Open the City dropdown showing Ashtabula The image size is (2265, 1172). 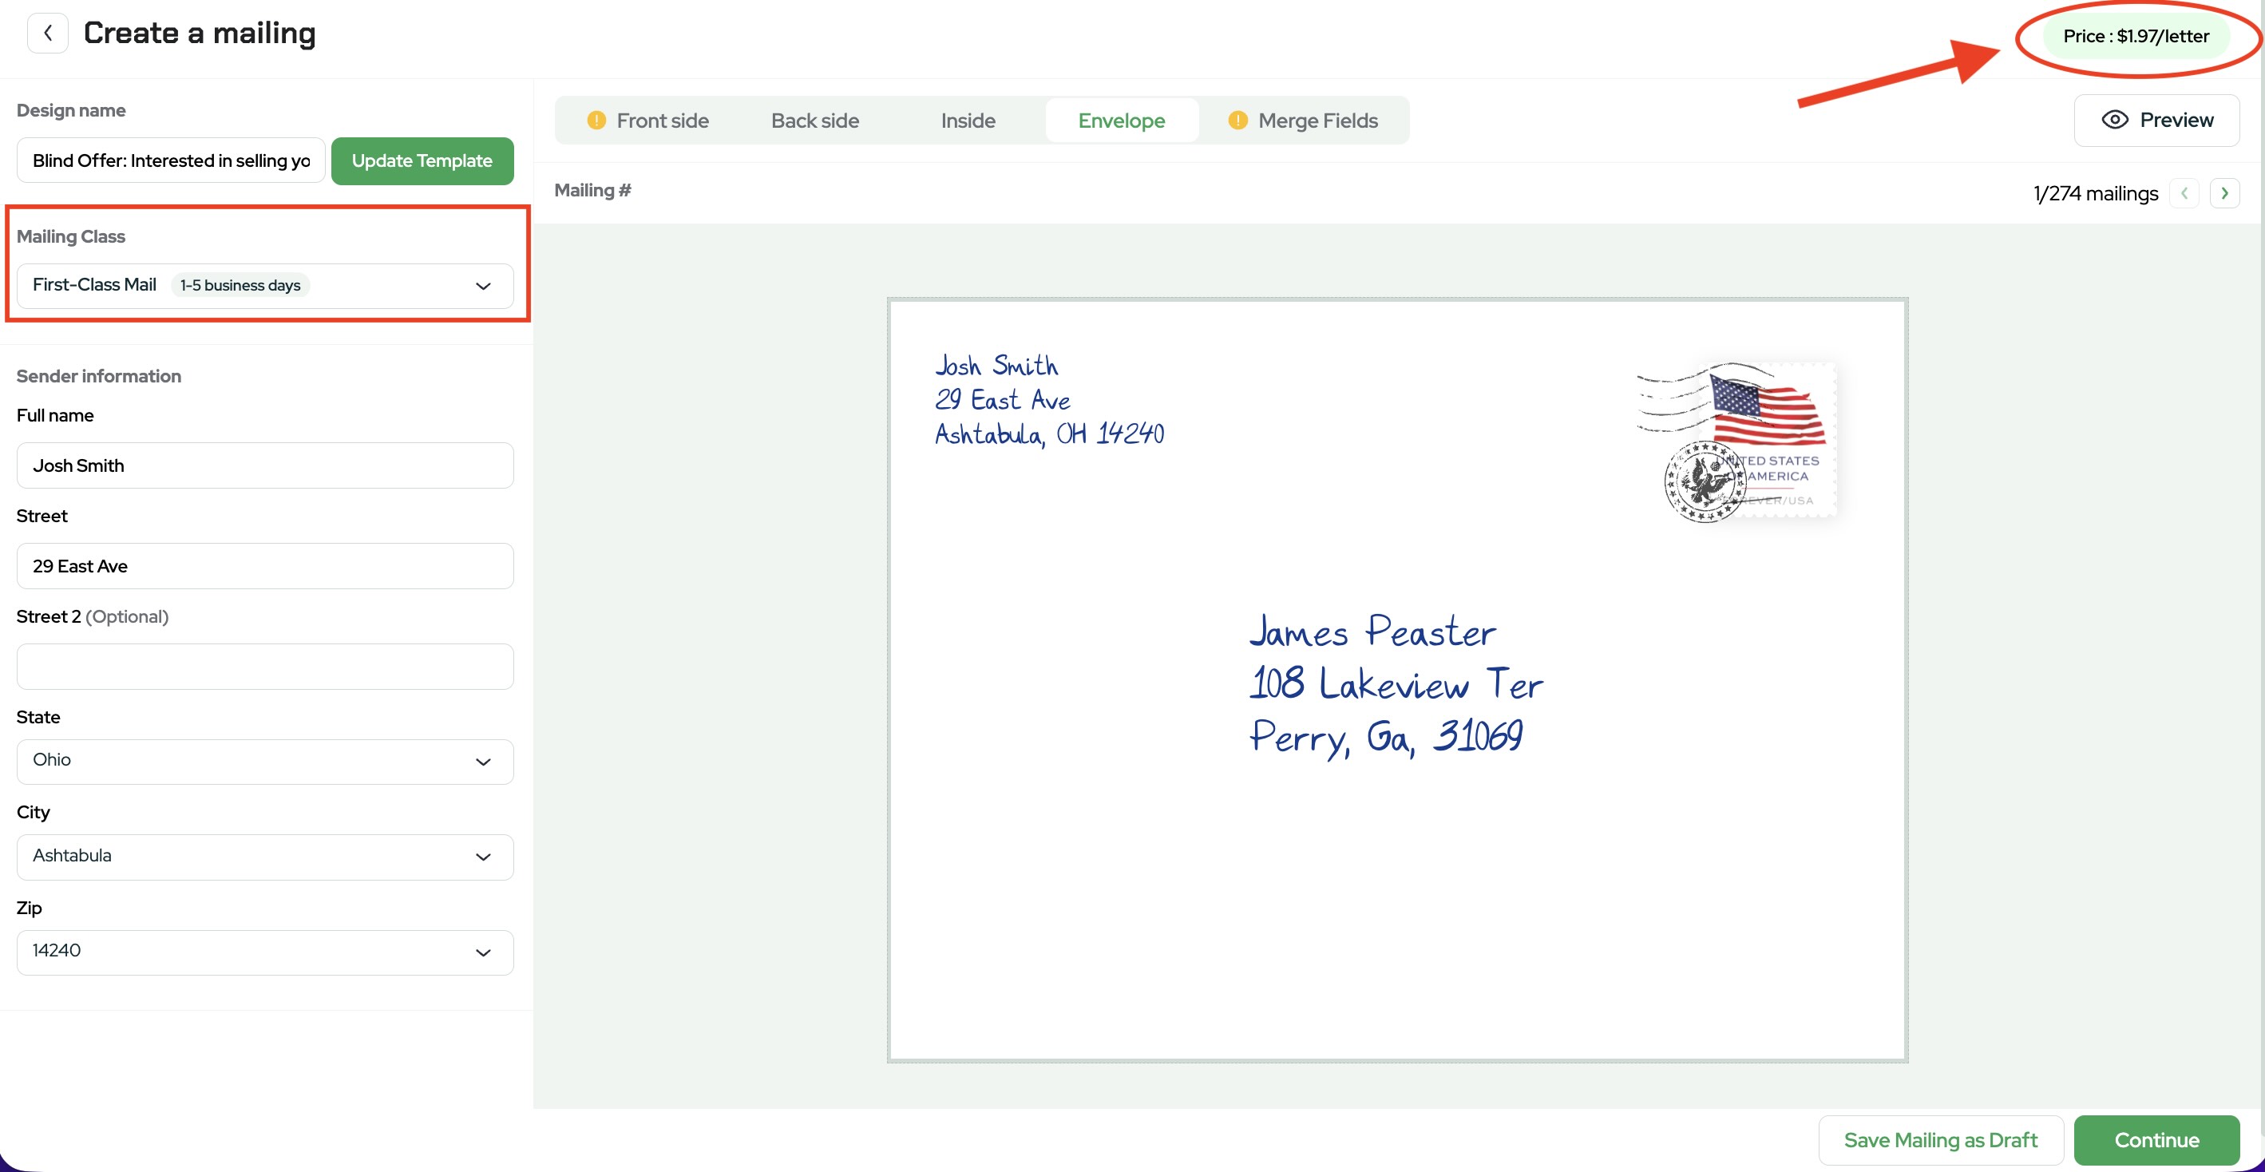[264, 857]
